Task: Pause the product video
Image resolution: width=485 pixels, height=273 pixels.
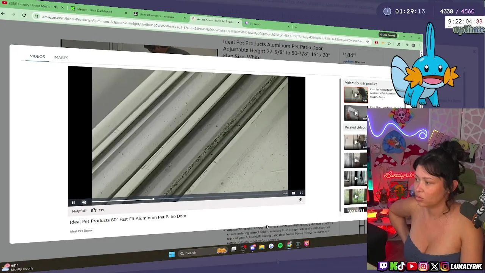Action: click(x=73, y=202)
